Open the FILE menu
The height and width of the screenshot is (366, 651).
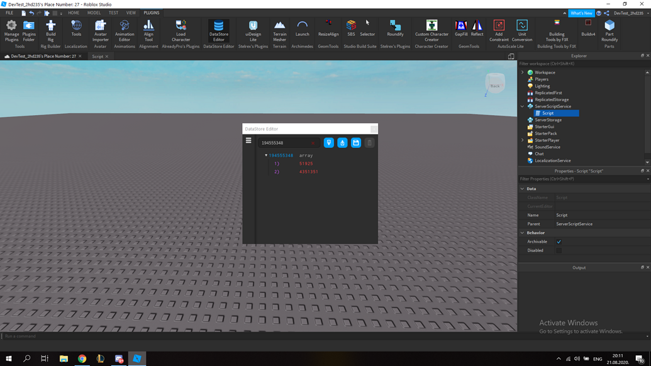tap(10, 12)
